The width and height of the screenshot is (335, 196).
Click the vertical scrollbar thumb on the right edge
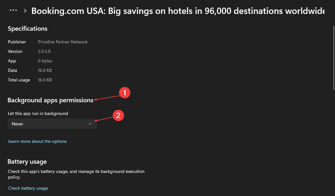click(x=333, y=58)
